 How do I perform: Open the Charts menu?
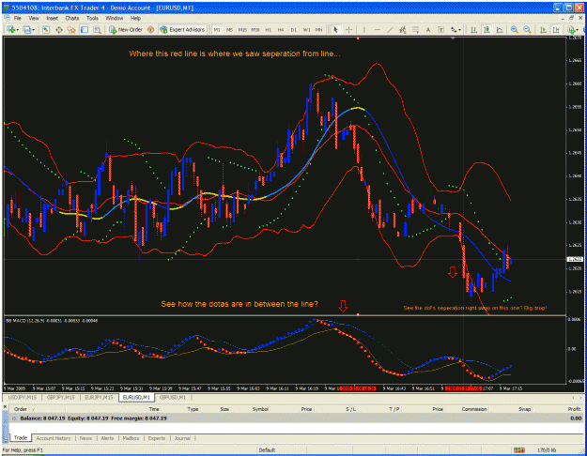pos(72,18)
